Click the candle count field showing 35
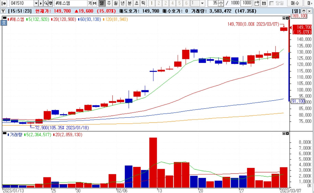The height and width of the screenshot is (193, 314). point(213,3)
